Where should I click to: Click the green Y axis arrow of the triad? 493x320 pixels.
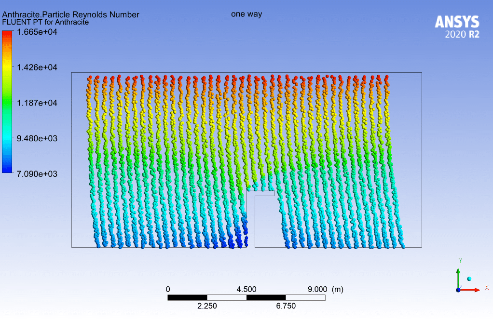(x=458, y=275)
